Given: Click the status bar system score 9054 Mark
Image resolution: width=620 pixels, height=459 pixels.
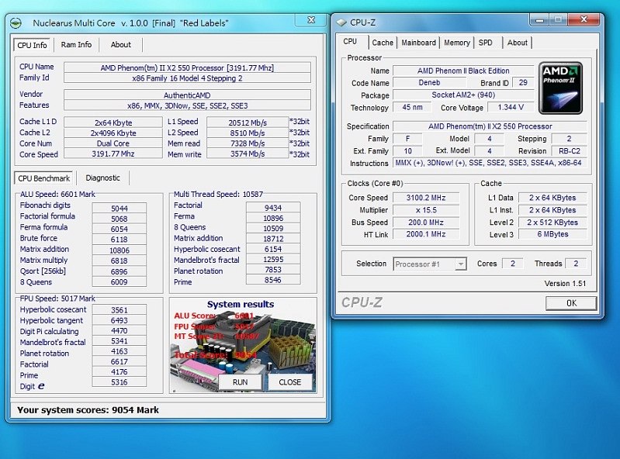Looking at the screenshot, I should 88,410.
